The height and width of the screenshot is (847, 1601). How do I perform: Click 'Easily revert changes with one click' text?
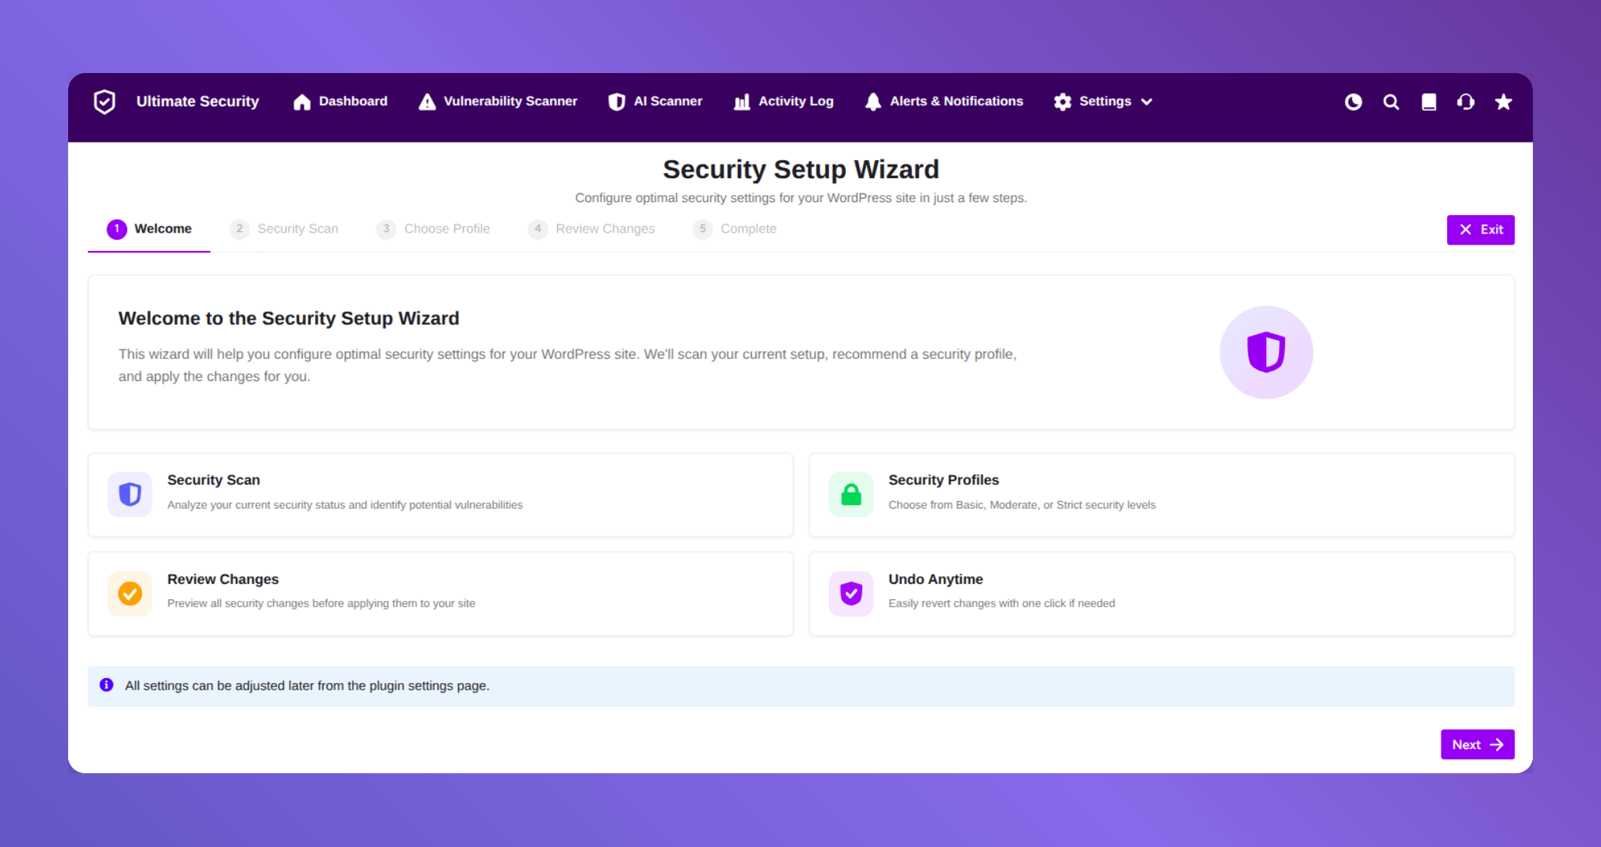[x=1001, y=604]
